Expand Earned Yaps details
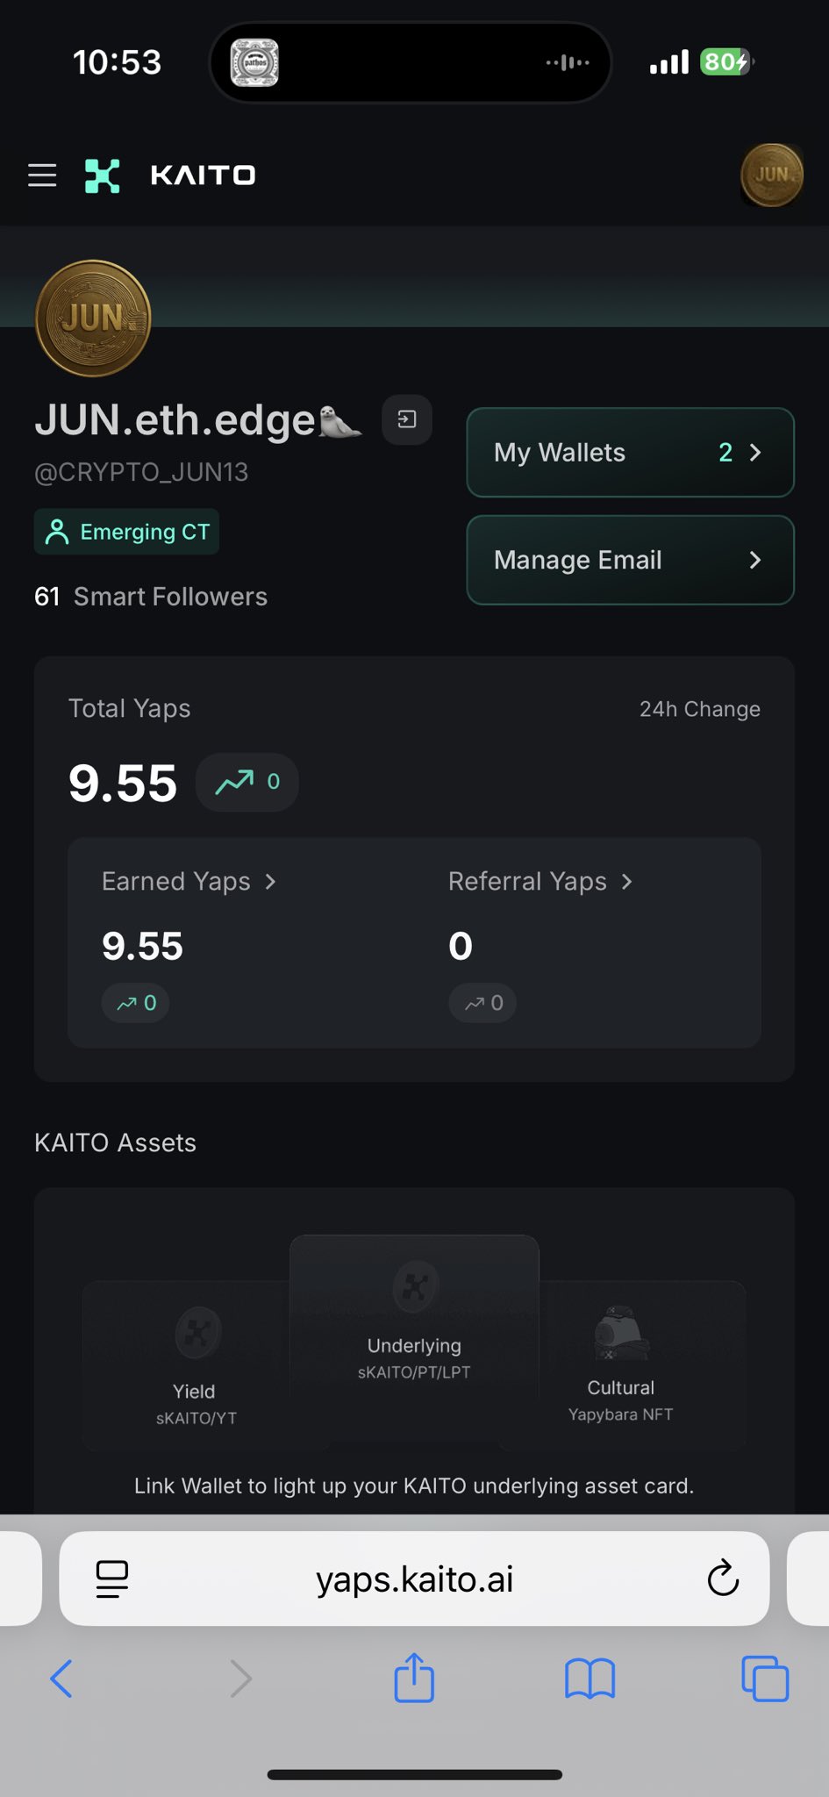The height and width of the screenshot is (1797, 829). (x=189, y=881)
